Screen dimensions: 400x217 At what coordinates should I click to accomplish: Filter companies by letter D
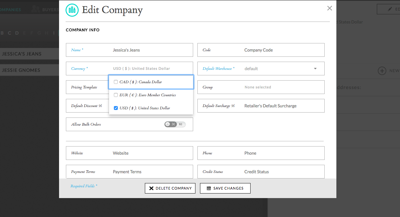(17, 33)
